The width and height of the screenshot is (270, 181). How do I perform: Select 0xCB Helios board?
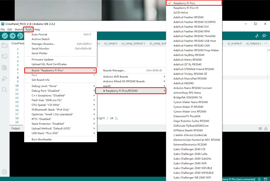click(x=194, y=13)
